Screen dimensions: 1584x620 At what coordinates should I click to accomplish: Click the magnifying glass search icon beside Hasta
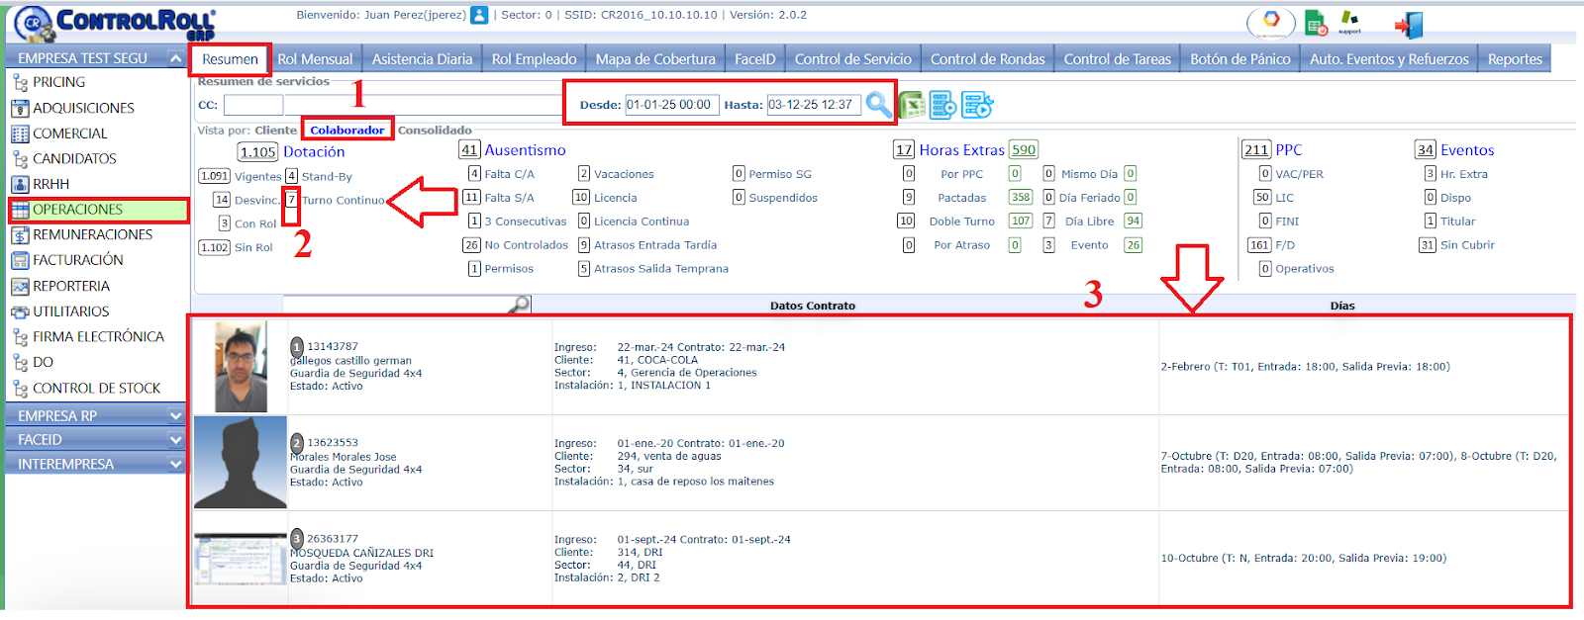[x=877, y=104]
